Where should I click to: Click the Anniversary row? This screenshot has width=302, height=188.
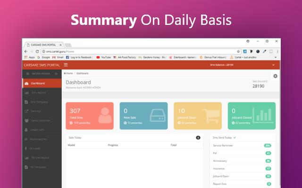243,161
